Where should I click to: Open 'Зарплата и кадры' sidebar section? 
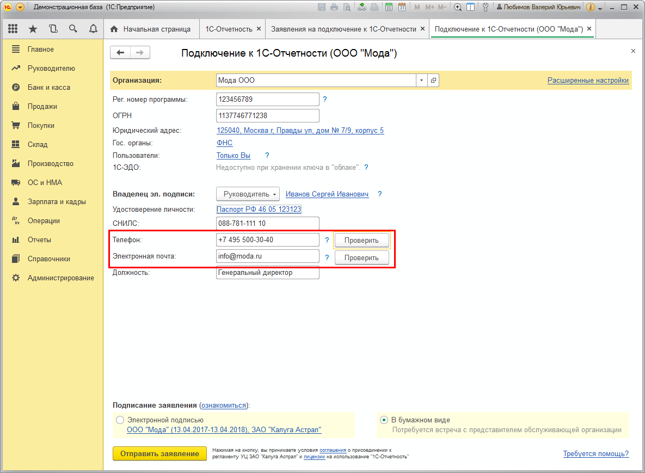[57, 201]
